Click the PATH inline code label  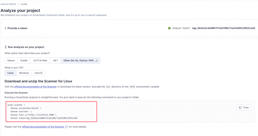(132, 87)
